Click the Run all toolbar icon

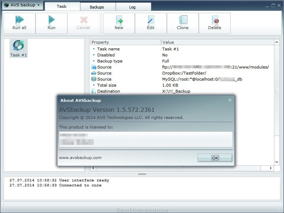pyautogui.click(x=20, y=20)
